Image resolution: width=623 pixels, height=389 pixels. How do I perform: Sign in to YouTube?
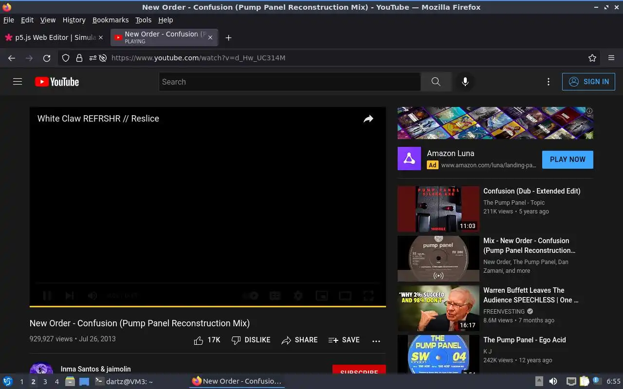click(588, 82)
